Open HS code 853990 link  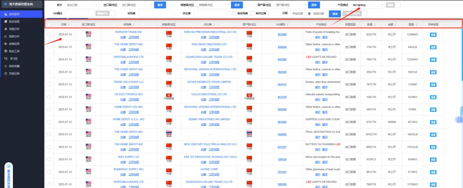point(282,35)
